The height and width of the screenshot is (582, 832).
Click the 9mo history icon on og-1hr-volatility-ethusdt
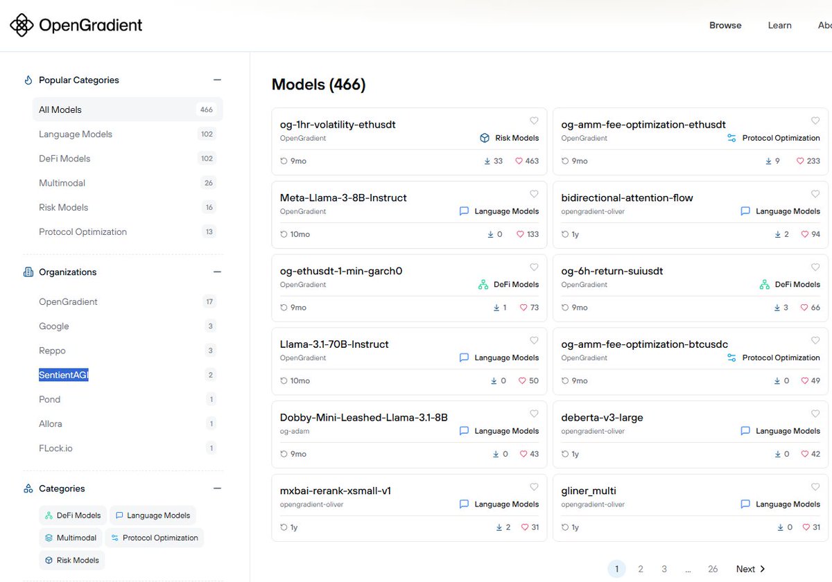(x=284, y=161)
